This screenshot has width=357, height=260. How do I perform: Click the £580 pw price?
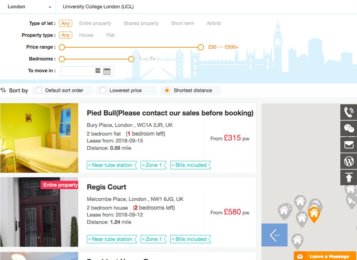[230, 212]
